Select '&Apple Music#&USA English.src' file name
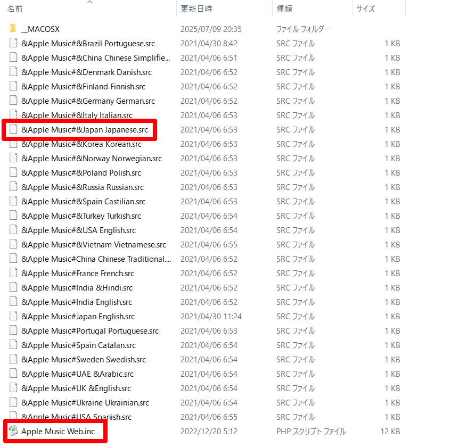Viewport: 451px width, 447px height. [x=78, y=230]
